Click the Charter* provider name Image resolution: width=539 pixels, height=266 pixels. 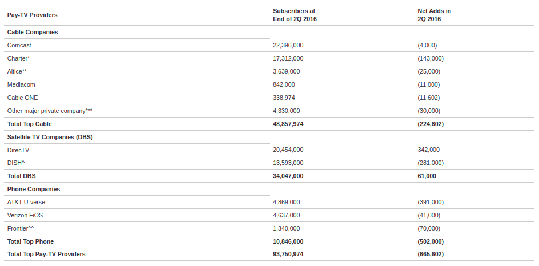[x=18, y=58]
